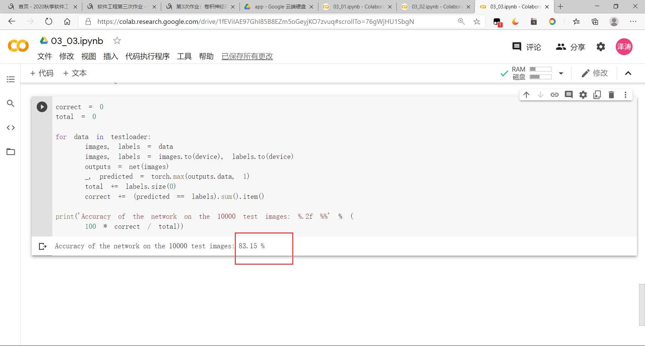Open the table of contents sidebar icon
Screen dimensions: 645x346
11,79
